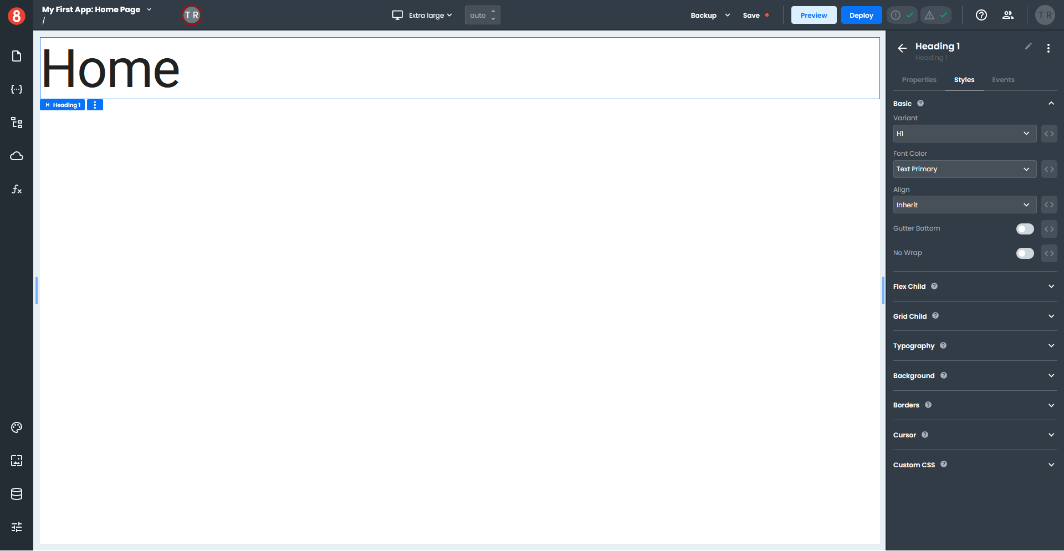Click the Deploy button
The image size is (1064, 551).
(x=861, y=16)
